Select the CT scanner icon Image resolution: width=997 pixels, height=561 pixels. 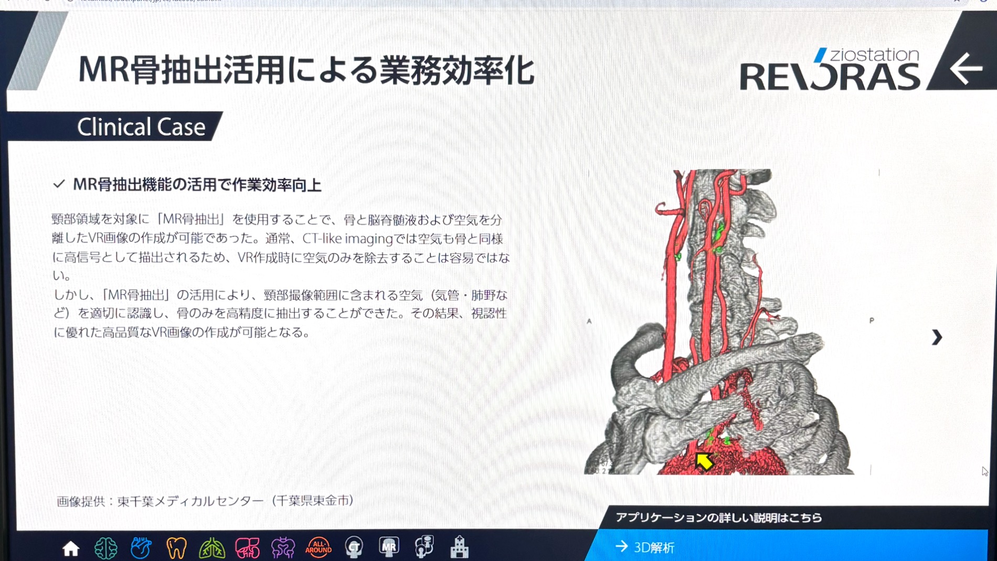click(x=354, y=547)
